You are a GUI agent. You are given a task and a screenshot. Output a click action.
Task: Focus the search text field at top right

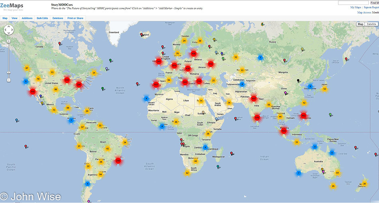coord(353,3)
